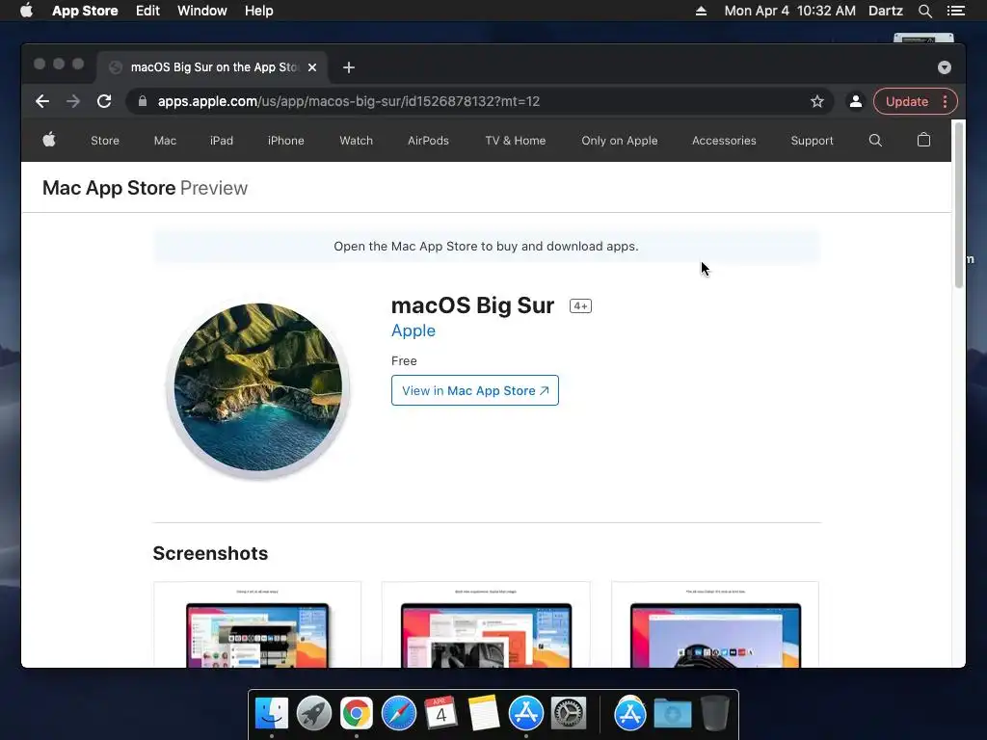Screen dimensions: 987x740
Task: Open Finder from the Dock
Action: coord(271,714)
